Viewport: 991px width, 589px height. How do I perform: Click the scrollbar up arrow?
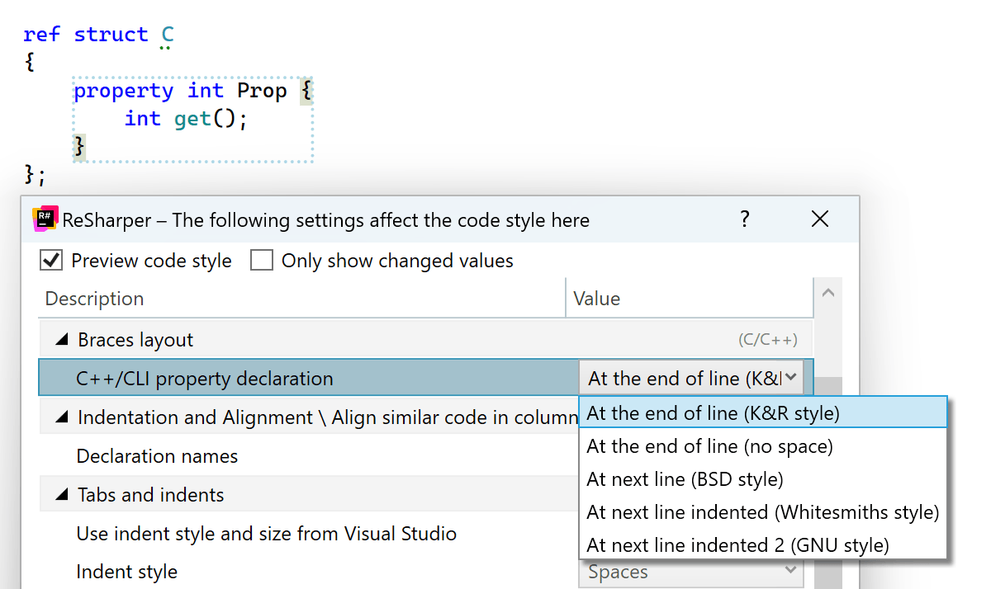click(x=828, y=292)
